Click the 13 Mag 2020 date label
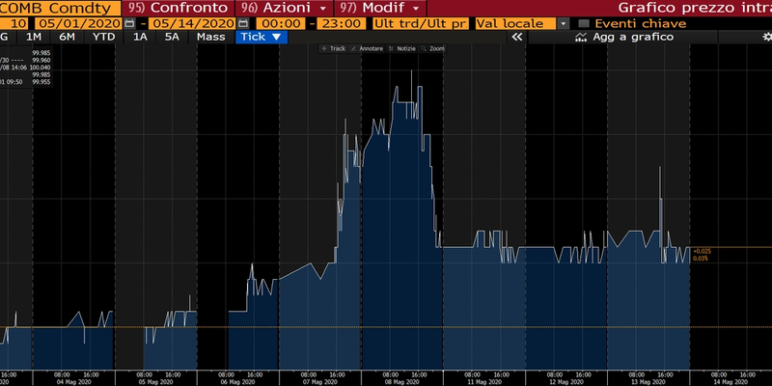Image resolution: width=772 pixels, height=386 pixels. (x=648, y=381)
